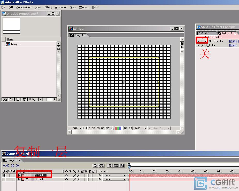
Task: Open Comp window flyout menu arrow
Action: (182, 39)
